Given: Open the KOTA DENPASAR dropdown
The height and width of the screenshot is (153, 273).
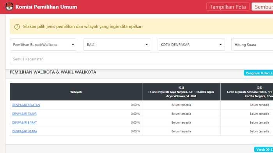Looking at the screenshot, I should [x=191, y=44].
